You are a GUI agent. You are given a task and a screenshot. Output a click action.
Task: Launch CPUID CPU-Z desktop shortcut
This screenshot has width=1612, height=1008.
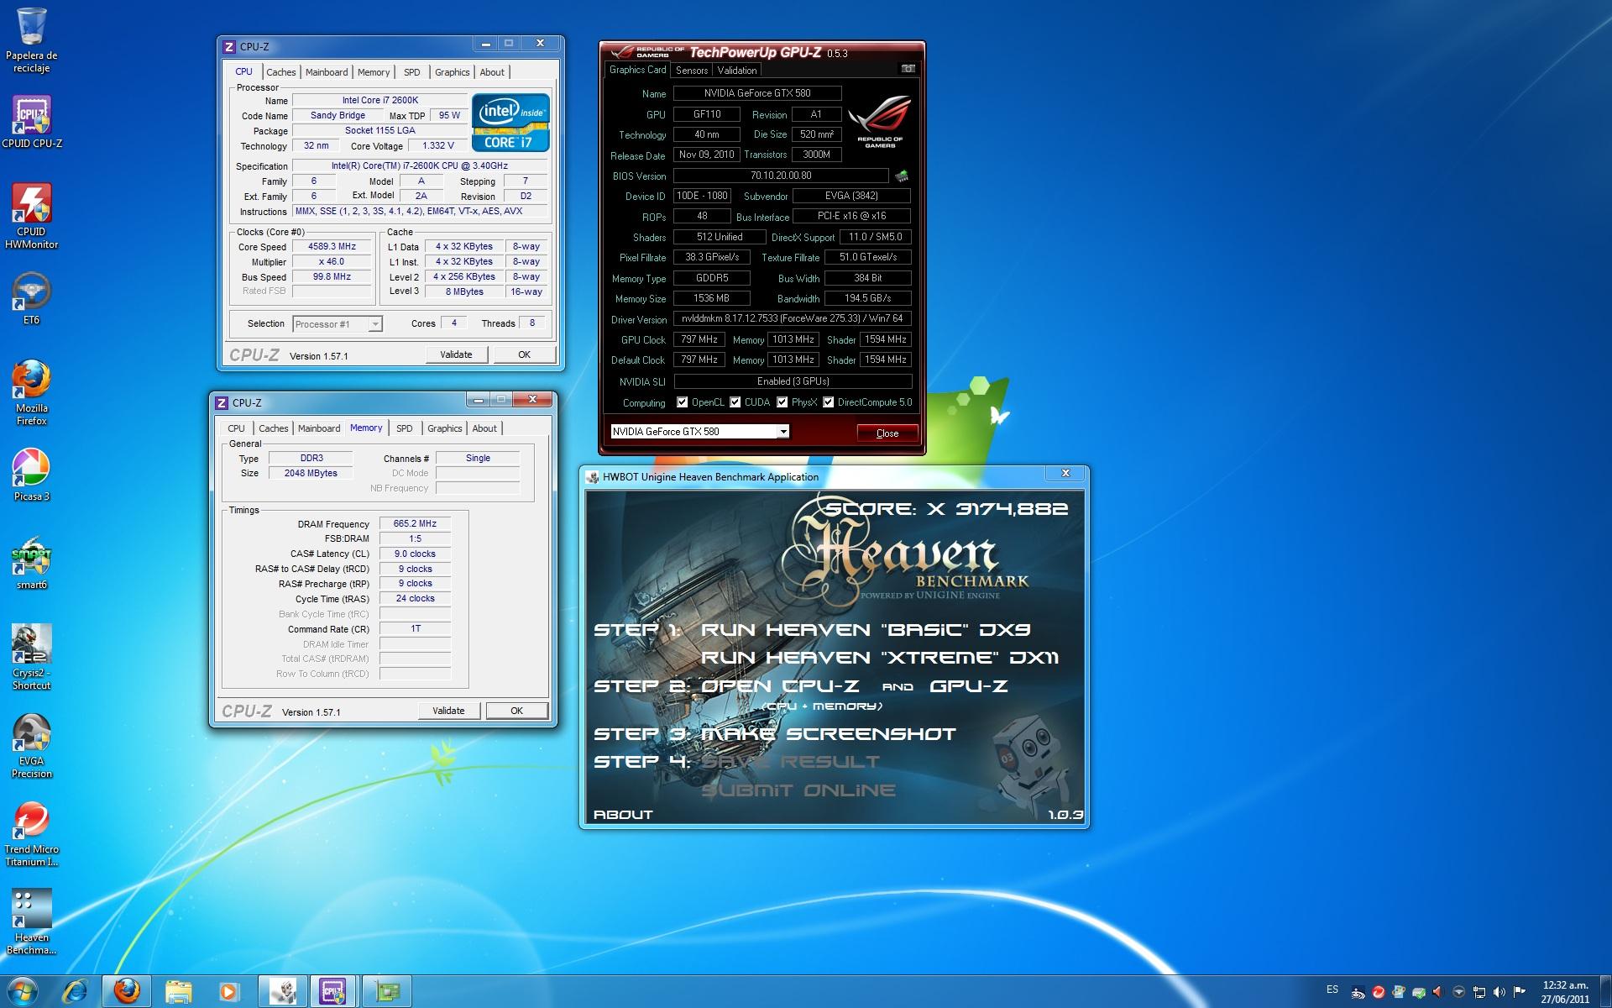coord(31,122)
